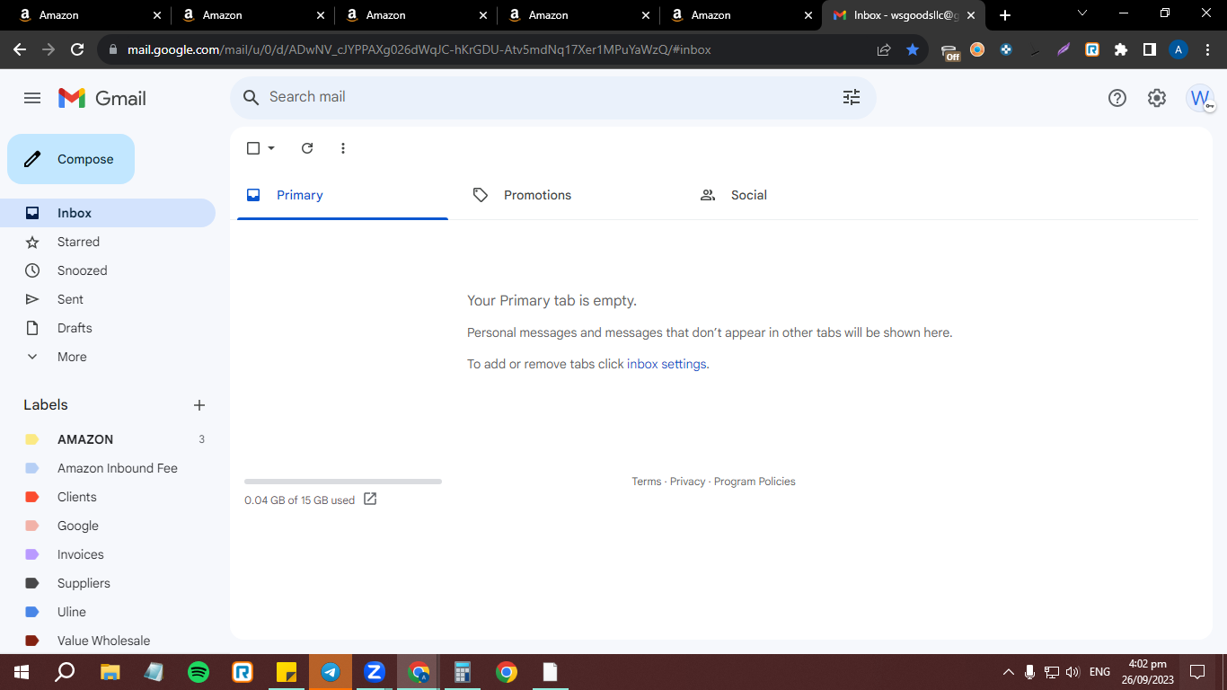
Task: Refresh the inbox
Action: point(307,148)
